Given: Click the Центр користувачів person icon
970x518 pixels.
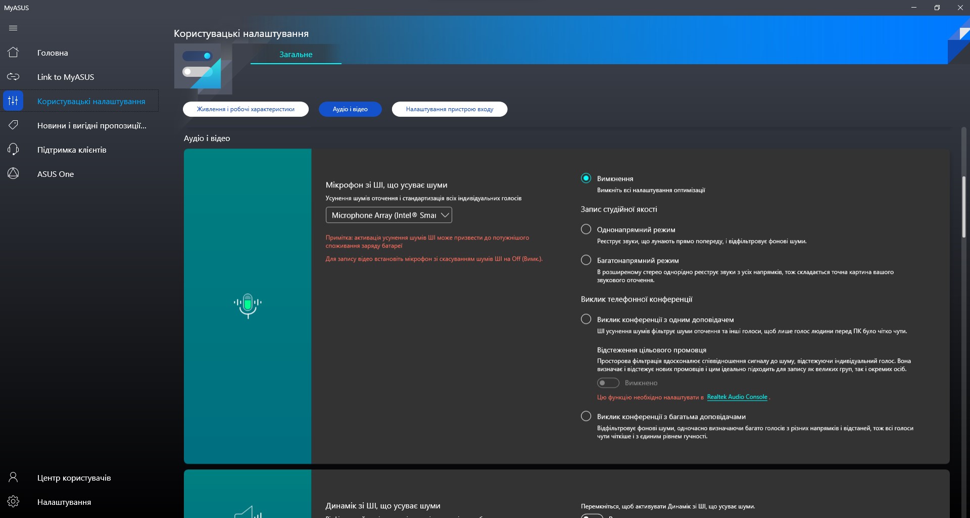Looking at the screenshot, I should click(x=13, y=478).
